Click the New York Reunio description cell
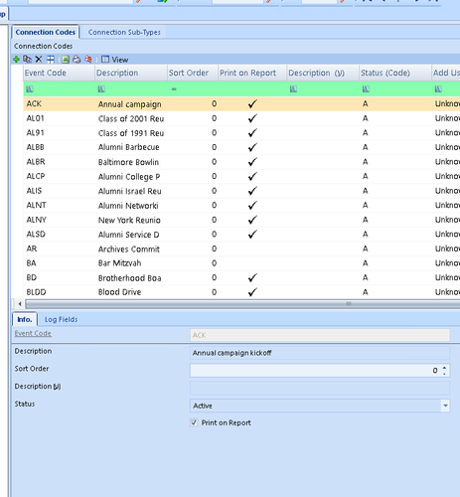 131,220
